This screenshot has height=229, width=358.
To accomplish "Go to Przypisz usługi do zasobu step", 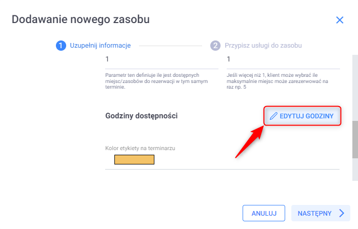I will click(263, 45).
